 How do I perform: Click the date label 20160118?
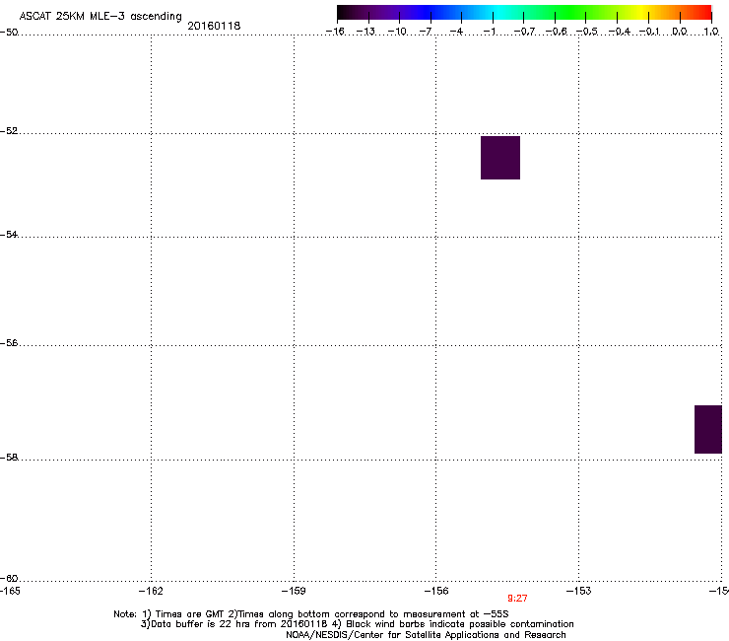point(214,26)
